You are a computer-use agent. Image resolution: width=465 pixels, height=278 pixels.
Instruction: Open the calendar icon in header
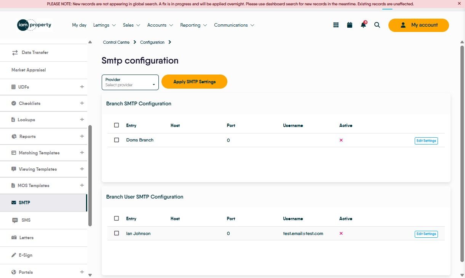(x=350, y=25)
